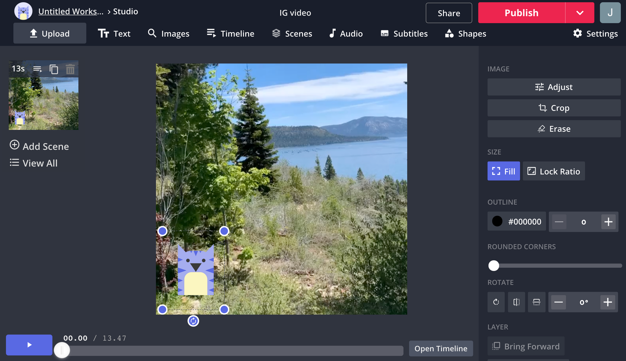Open scene timeline list icon
626x361 pixels.
(x=38, y=69)
